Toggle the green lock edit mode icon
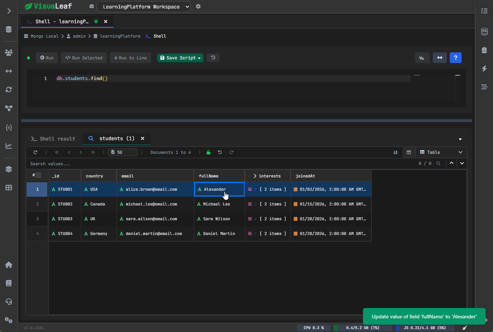Screen dimensions: 493x332 pyautogui.click(x=208, y=152)
